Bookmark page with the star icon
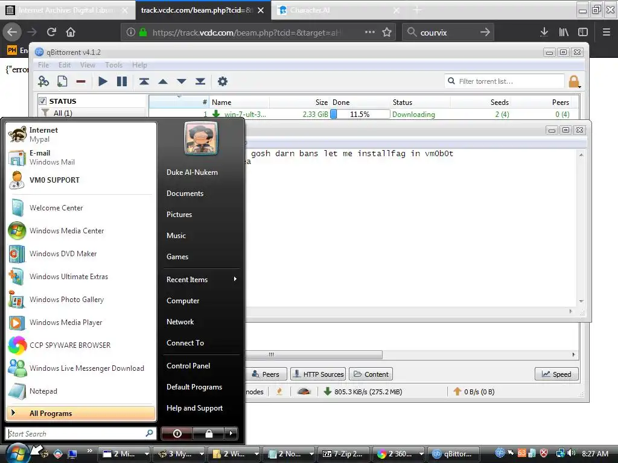 tap(387, 33)
